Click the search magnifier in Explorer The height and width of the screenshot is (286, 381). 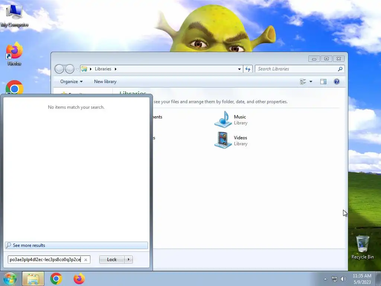point(340,69)
